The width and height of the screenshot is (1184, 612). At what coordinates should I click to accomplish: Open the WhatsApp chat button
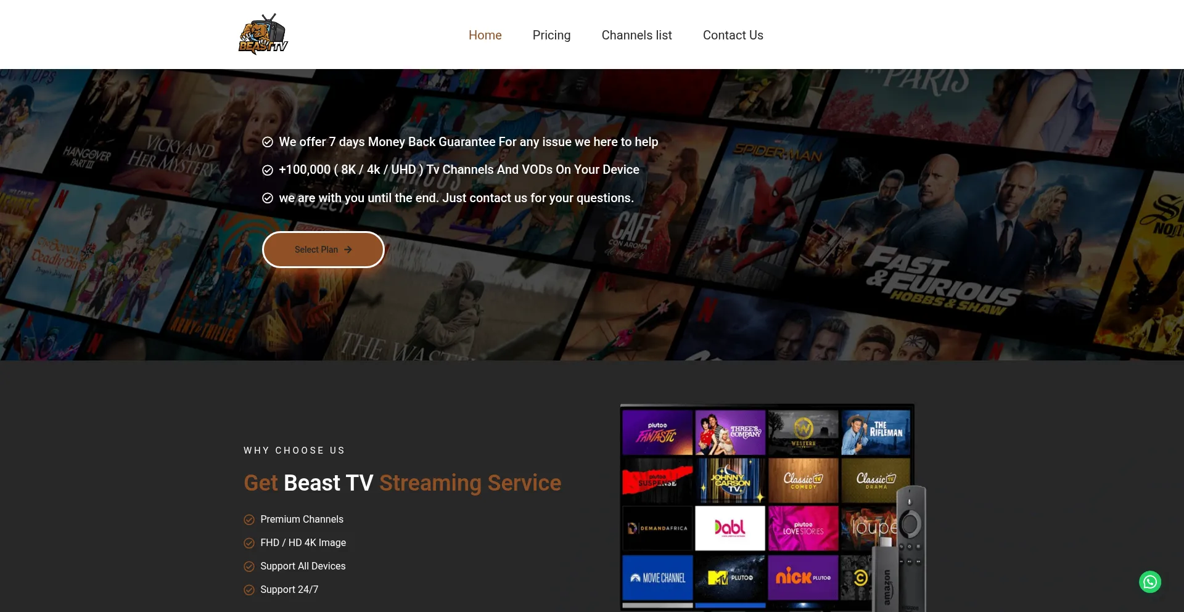pyautogui.click(x=1149, y=582)
